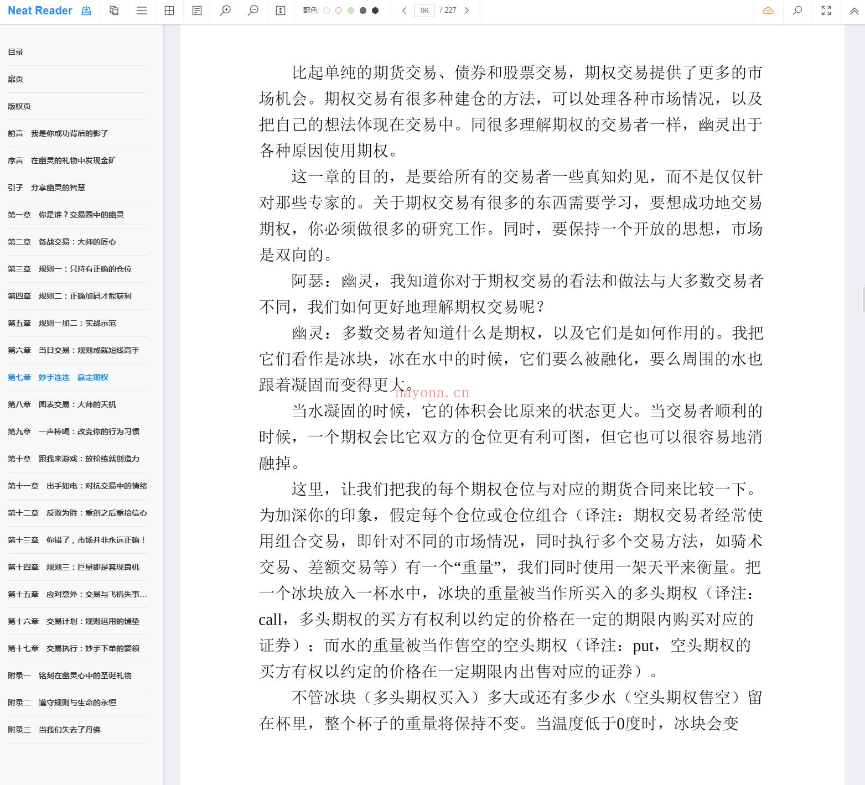Select the white color theme
865x785 pixels.
[x=327, y=11]
